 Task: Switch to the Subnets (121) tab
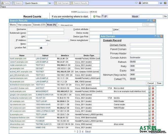pos(39,25)
